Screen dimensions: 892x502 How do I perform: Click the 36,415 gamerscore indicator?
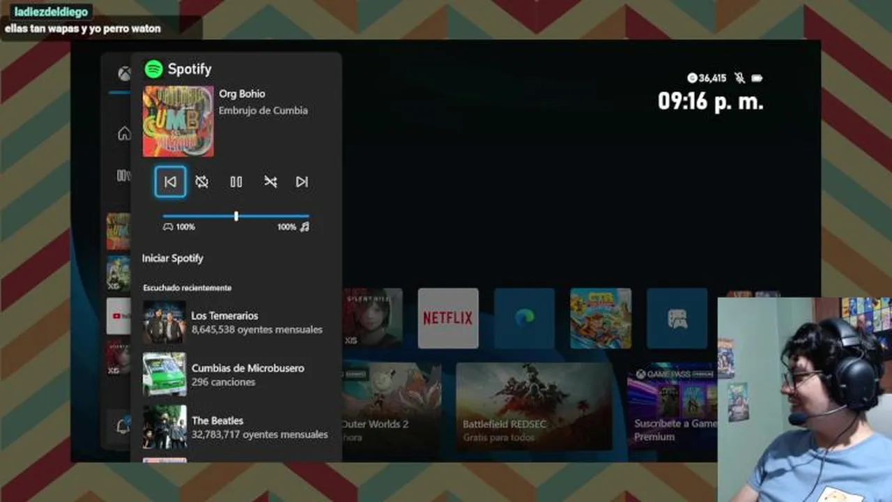coord(707,78)
